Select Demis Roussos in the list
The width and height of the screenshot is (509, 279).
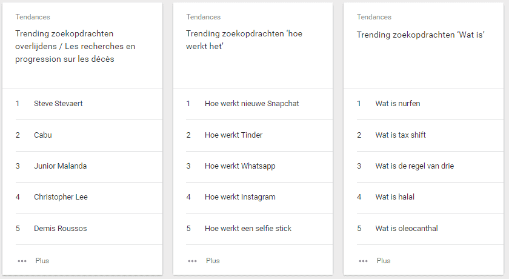60,229
